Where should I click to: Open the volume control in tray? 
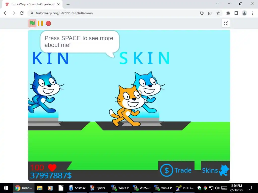[217, 188]
